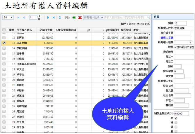Click the grid vertical scrollbar thumb
Screen dimensions: 195x134
pos(149,80)
